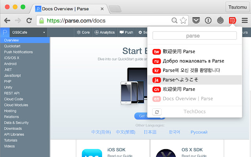Screen dimensions: 251x157
Task: Click the TechDocs search field
Action: [x=195, y=36]
